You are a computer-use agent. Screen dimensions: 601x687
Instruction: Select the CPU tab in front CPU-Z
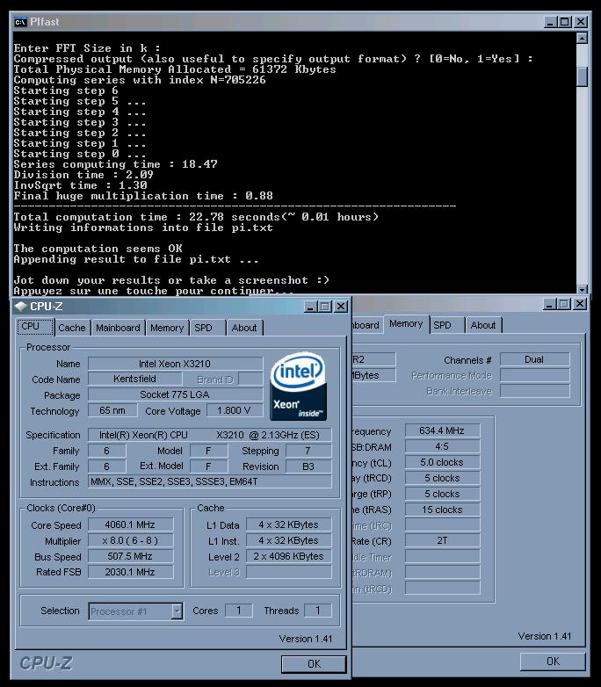point(35,327)
